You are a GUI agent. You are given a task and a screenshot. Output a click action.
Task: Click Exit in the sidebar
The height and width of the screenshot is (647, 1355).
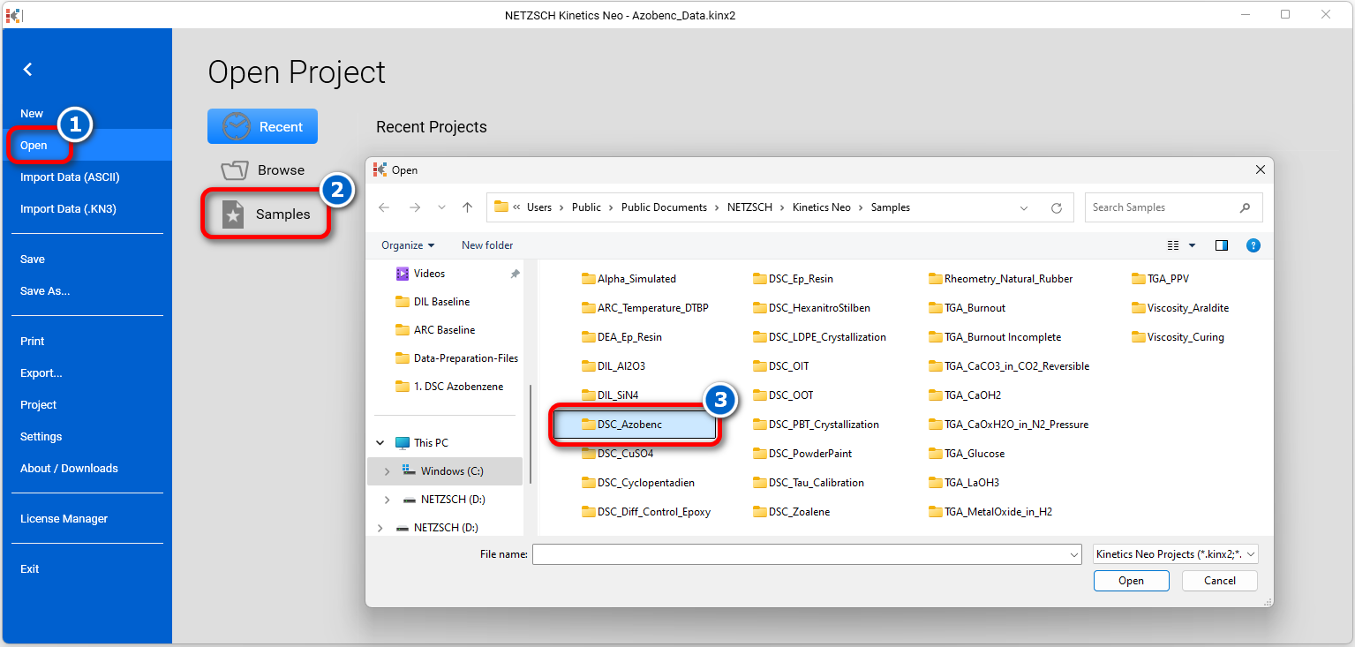30,568
